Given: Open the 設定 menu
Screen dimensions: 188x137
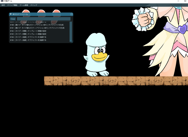Looking at the screenshot, I should (3, 5).
